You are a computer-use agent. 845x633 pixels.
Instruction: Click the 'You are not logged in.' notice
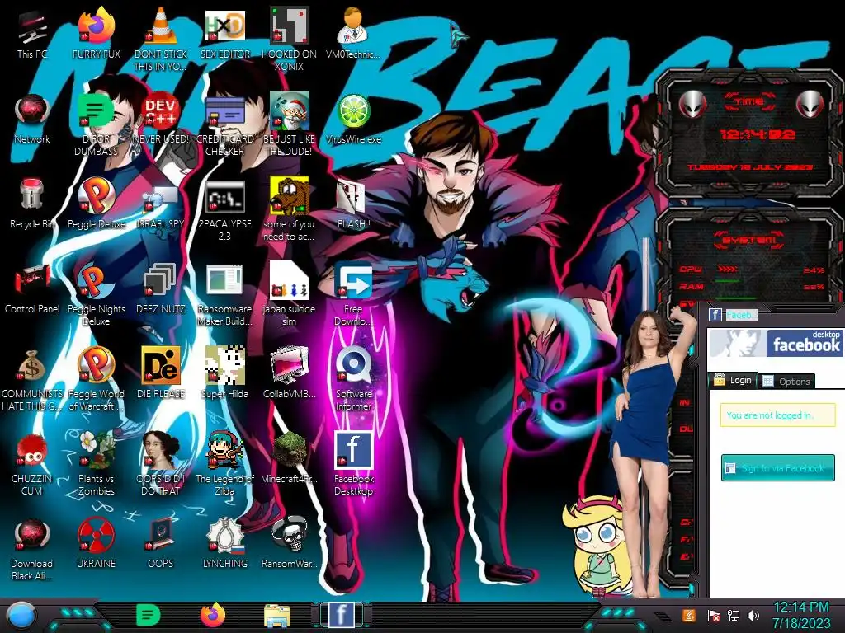pyautogui.click(x=777, y=415)
